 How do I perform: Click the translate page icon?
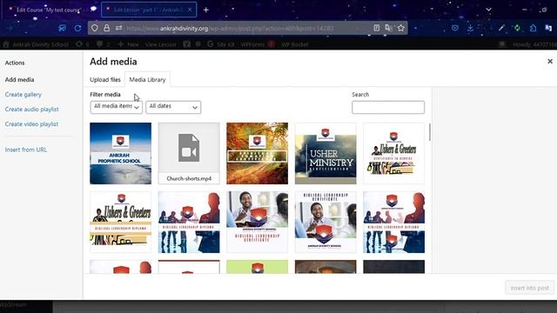[389, 28]
